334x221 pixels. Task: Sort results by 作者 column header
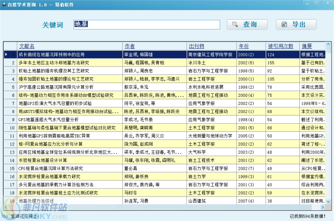coord(129,46)
